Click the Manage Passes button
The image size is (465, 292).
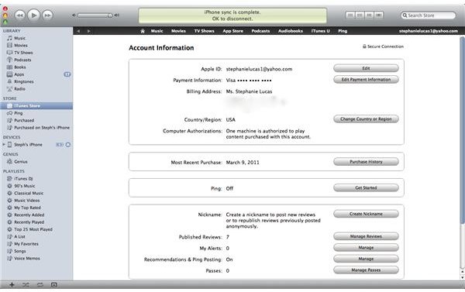(x=366, y=270)
